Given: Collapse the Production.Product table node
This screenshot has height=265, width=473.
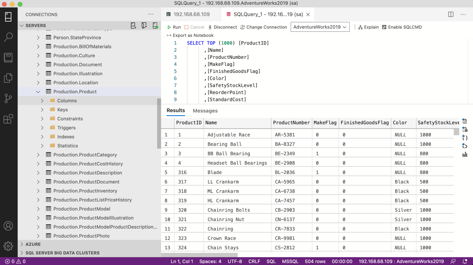Looking at the screenshot, I should click(x=38, y=92).
